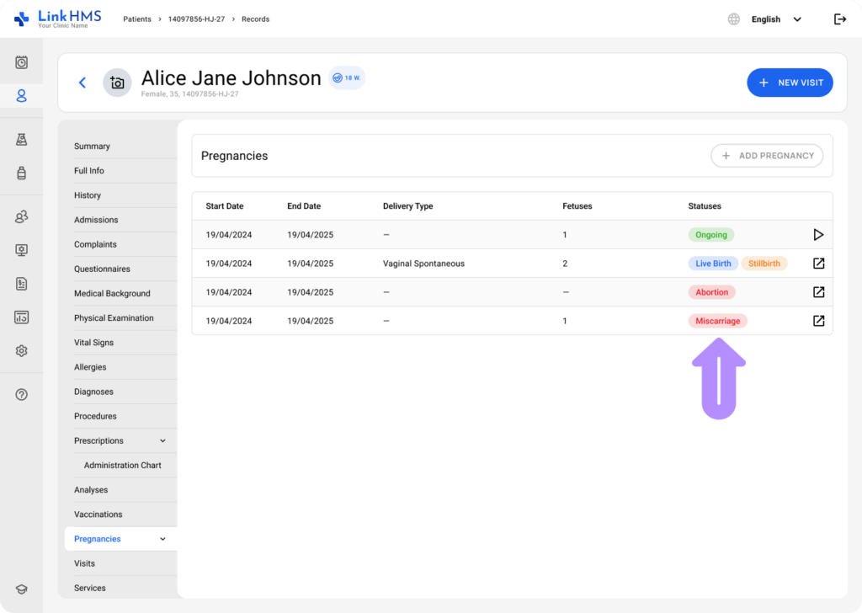
Task: Click the graduation cap icon at sidebar bottom
Action: [22, 589]
